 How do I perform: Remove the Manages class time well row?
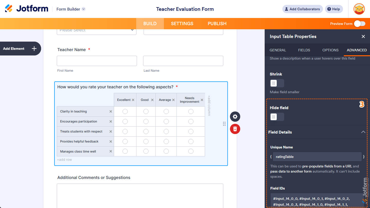tap(111, 152)
